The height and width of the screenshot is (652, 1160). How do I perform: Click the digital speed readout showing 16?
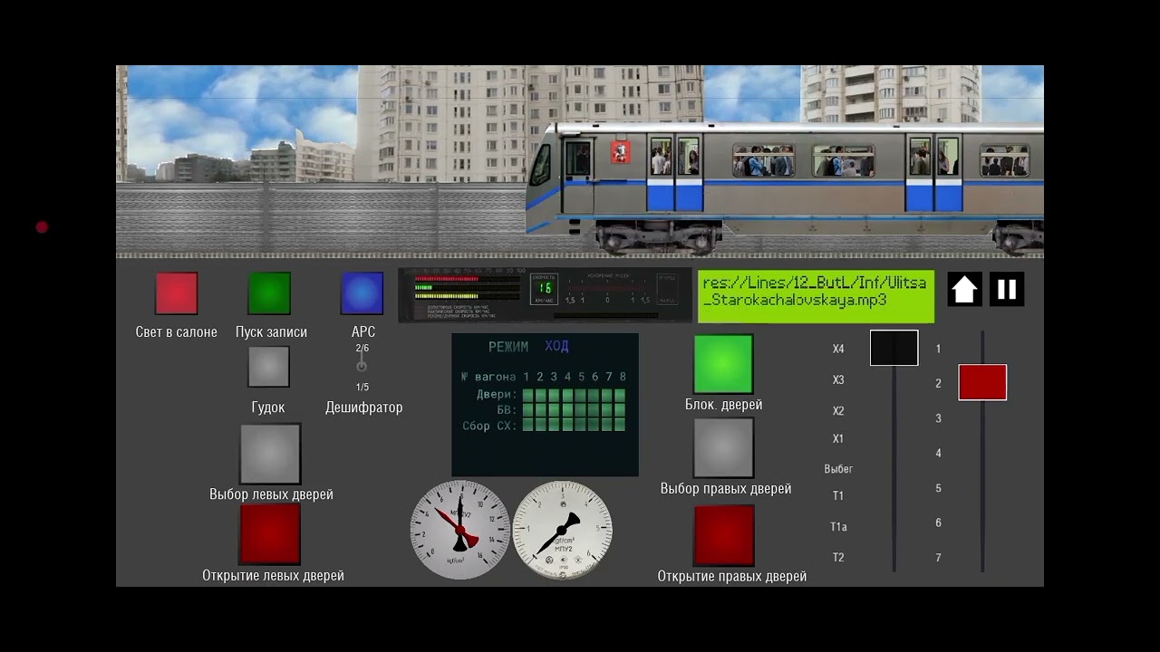coord(544,288)
